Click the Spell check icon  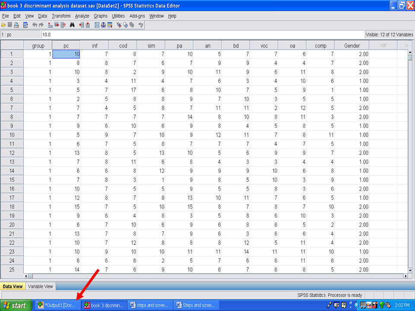pyautogui.click(x=141, y=25)
